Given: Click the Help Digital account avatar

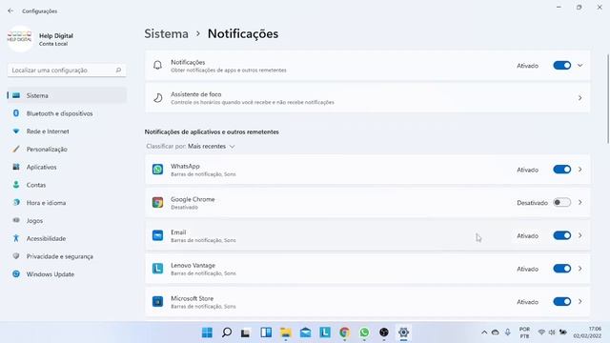Looking at the screenshot, I should click(19, 38).
